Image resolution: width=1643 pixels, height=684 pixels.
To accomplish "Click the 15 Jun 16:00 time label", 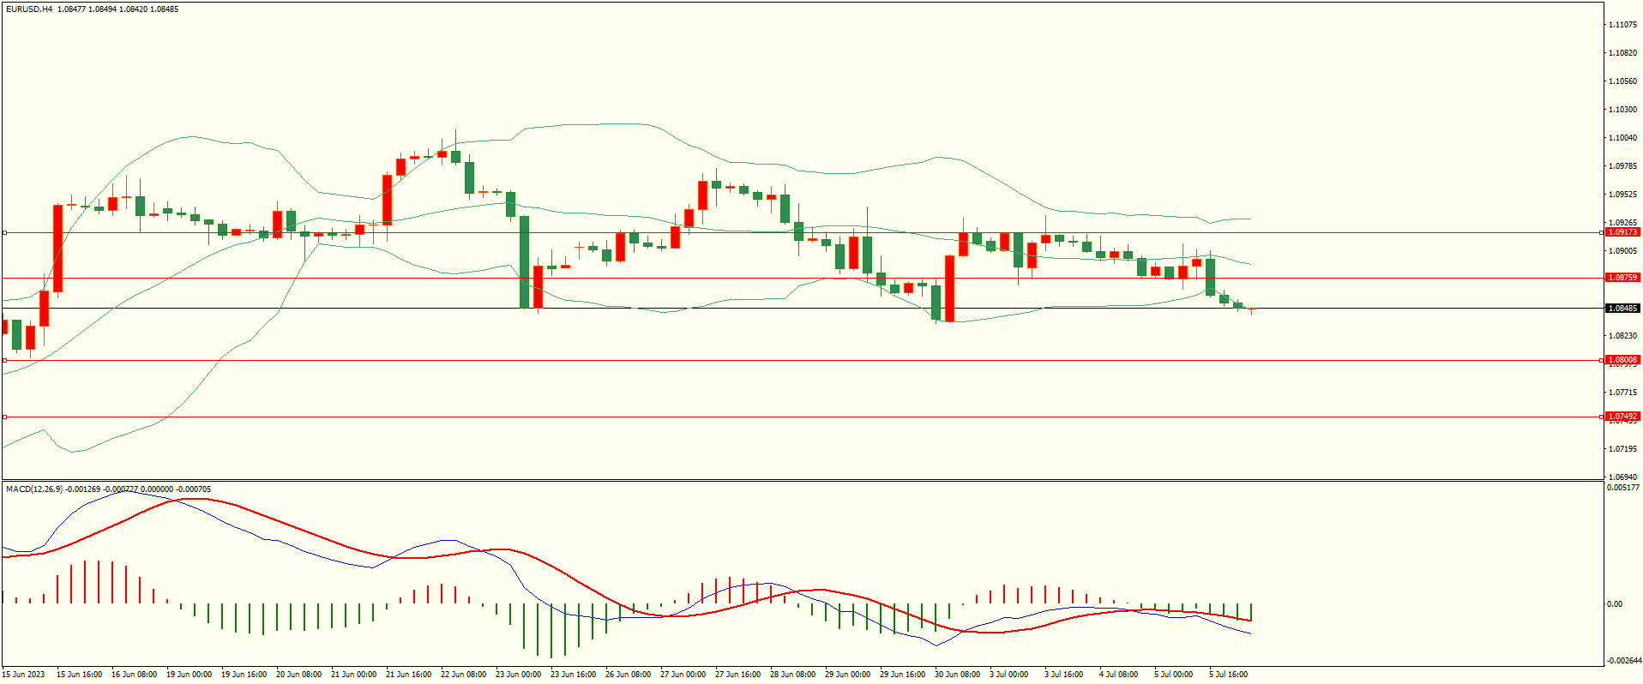I will (79, 675).
